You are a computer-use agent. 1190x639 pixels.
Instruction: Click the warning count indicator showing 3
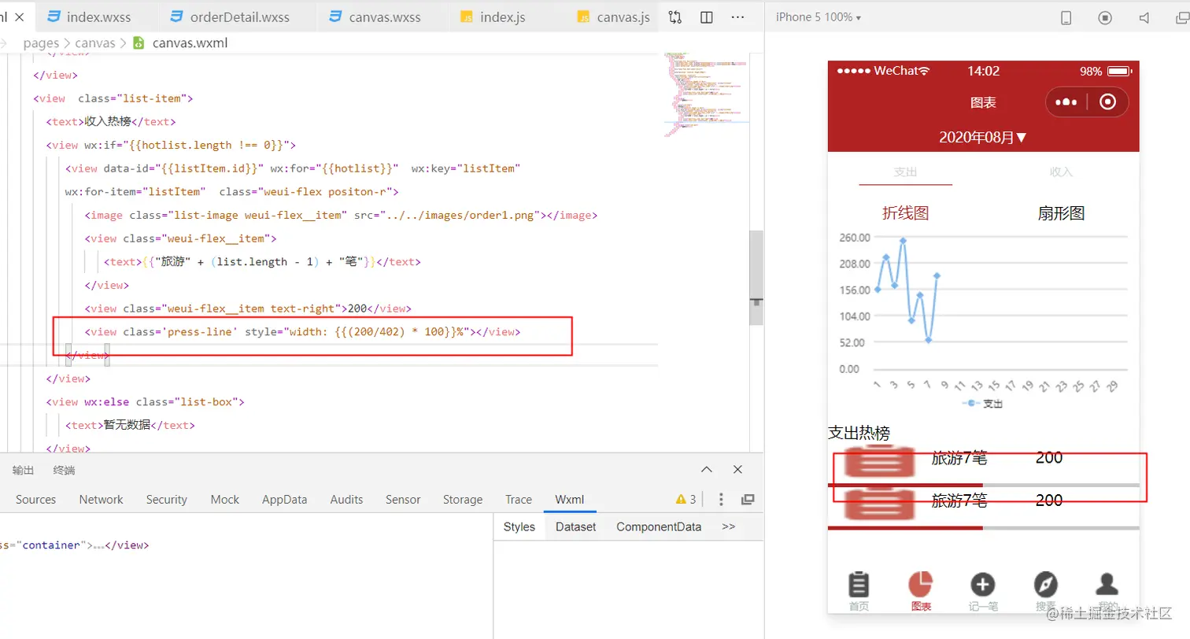[x=686, y=500]
